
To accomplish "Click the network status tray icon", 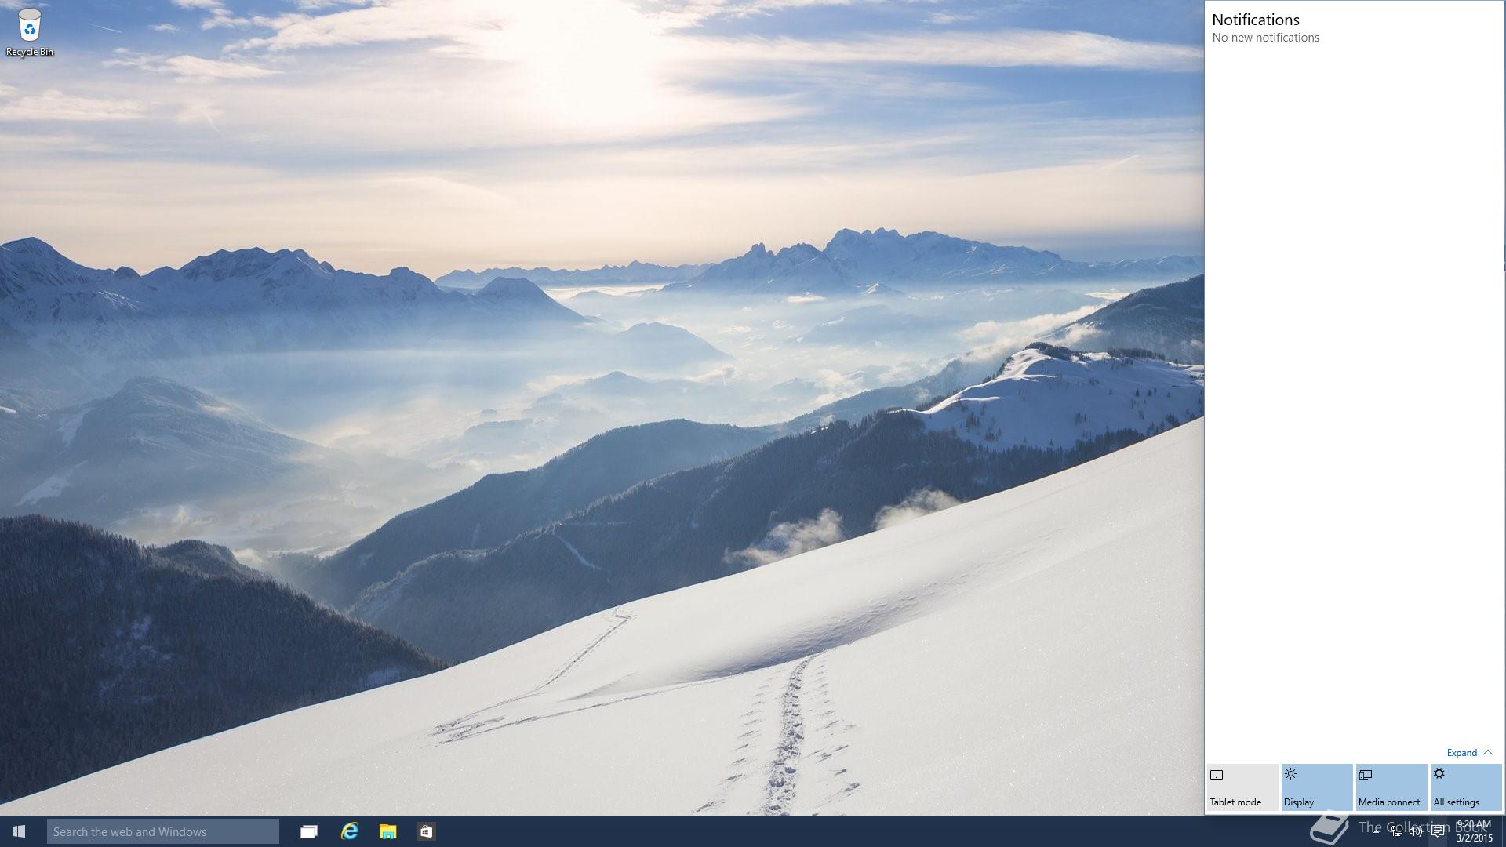I will click(x=1397, y=831).
